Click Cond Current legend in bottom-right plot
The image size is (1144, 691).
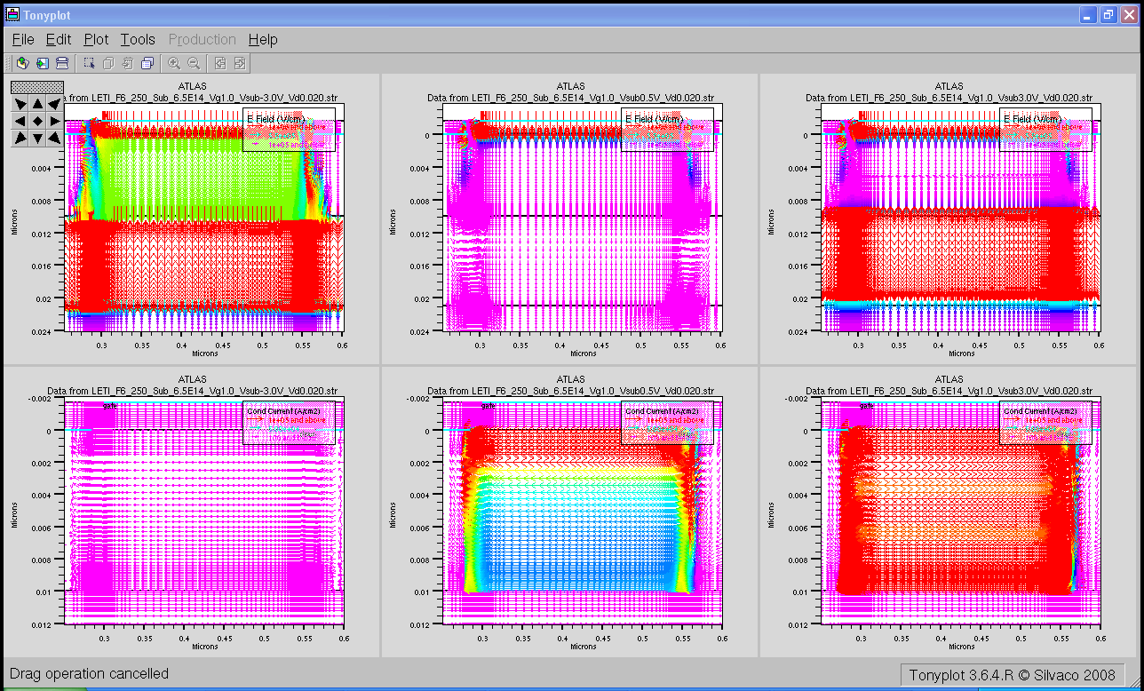[x=1045, y=423]
